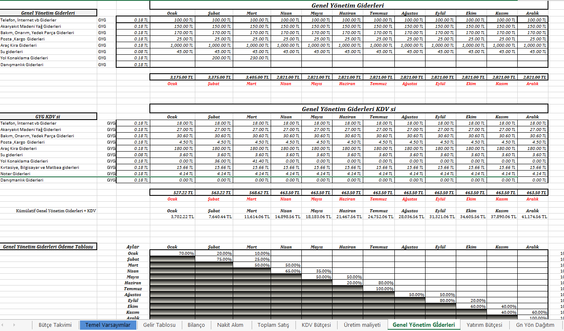Select the 200.00 TL Yol Konaklama cell
The image size is (564, 331).
214,58
